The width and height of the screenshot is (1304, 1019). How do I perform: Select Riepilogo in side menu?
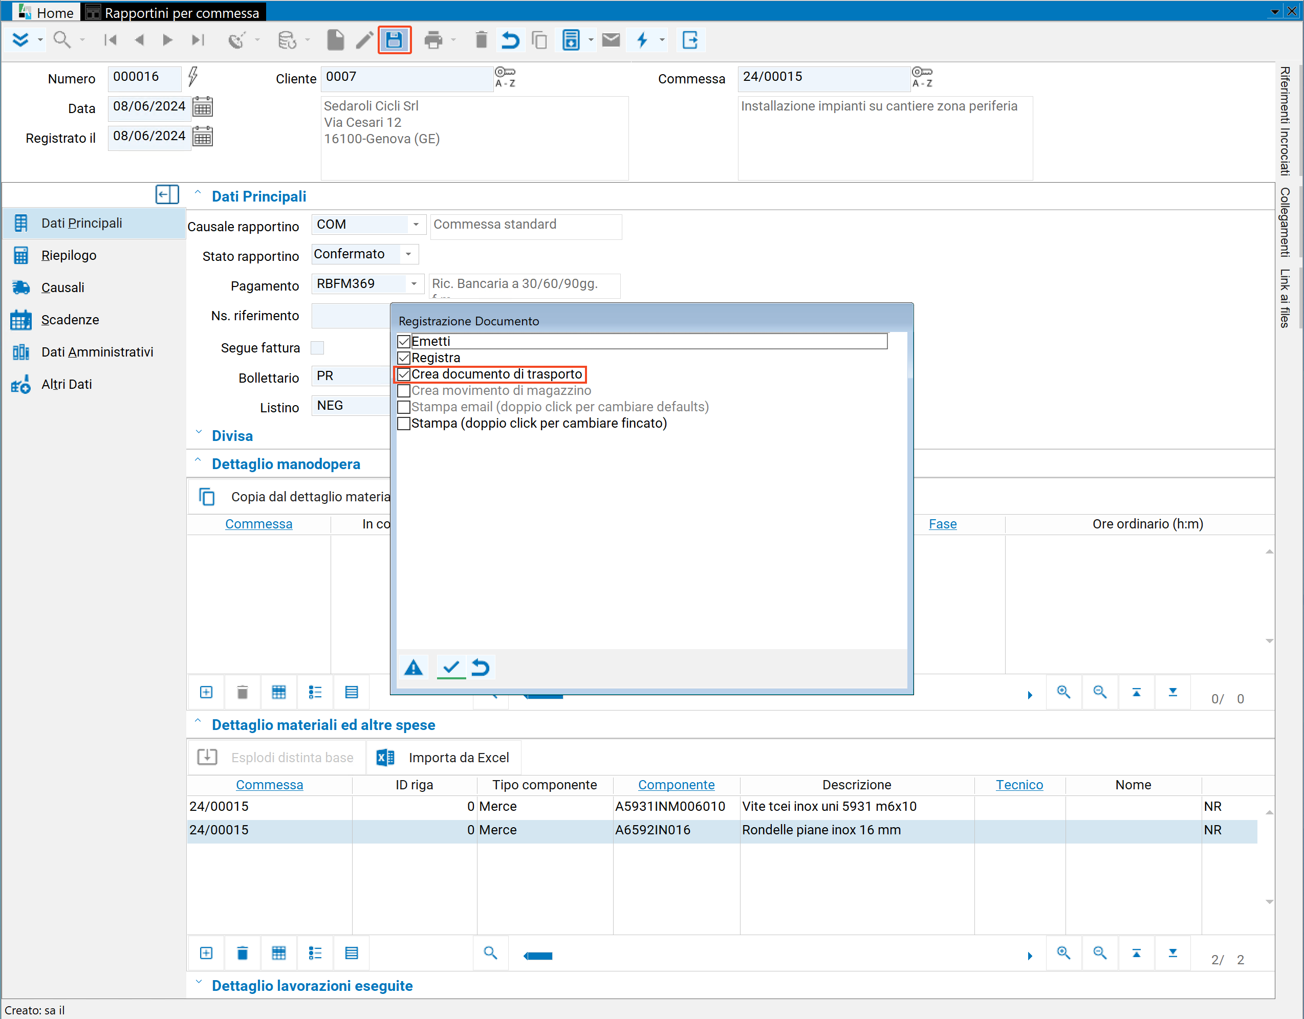click(x=69, y=255)
